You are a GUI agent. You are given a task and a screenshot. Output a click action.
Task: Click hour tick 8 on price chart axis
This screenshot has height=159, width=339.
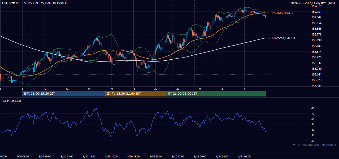tap(23, 89)
